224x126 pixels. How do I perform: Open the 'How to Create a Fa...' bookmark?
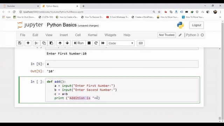67,17
